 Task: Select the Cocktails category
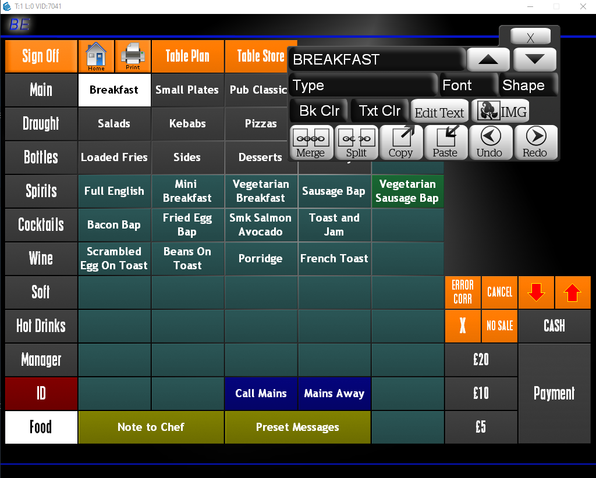[41, 225]
